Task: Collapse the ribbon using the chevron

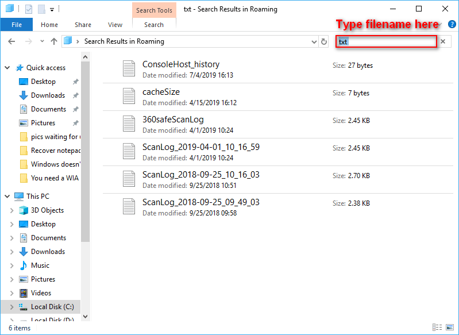Action: tap(439, 25)
